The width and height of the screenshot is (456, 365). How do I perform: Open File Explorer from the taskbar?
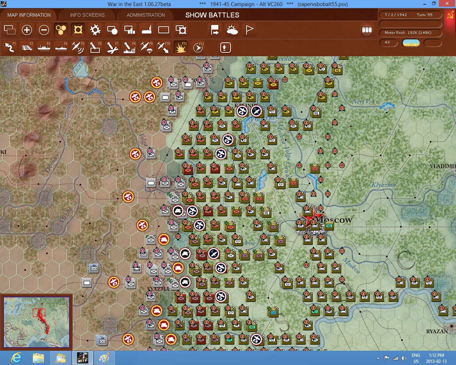[38, 358]
